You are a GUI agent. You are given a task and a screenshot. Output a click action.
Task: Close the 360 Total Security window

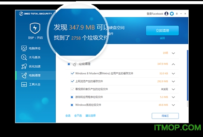click(x=185, y=14)
